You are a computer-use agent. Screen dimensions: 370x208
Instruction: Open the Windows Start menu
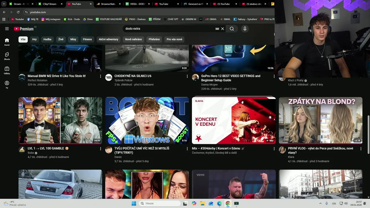(134, 203)
